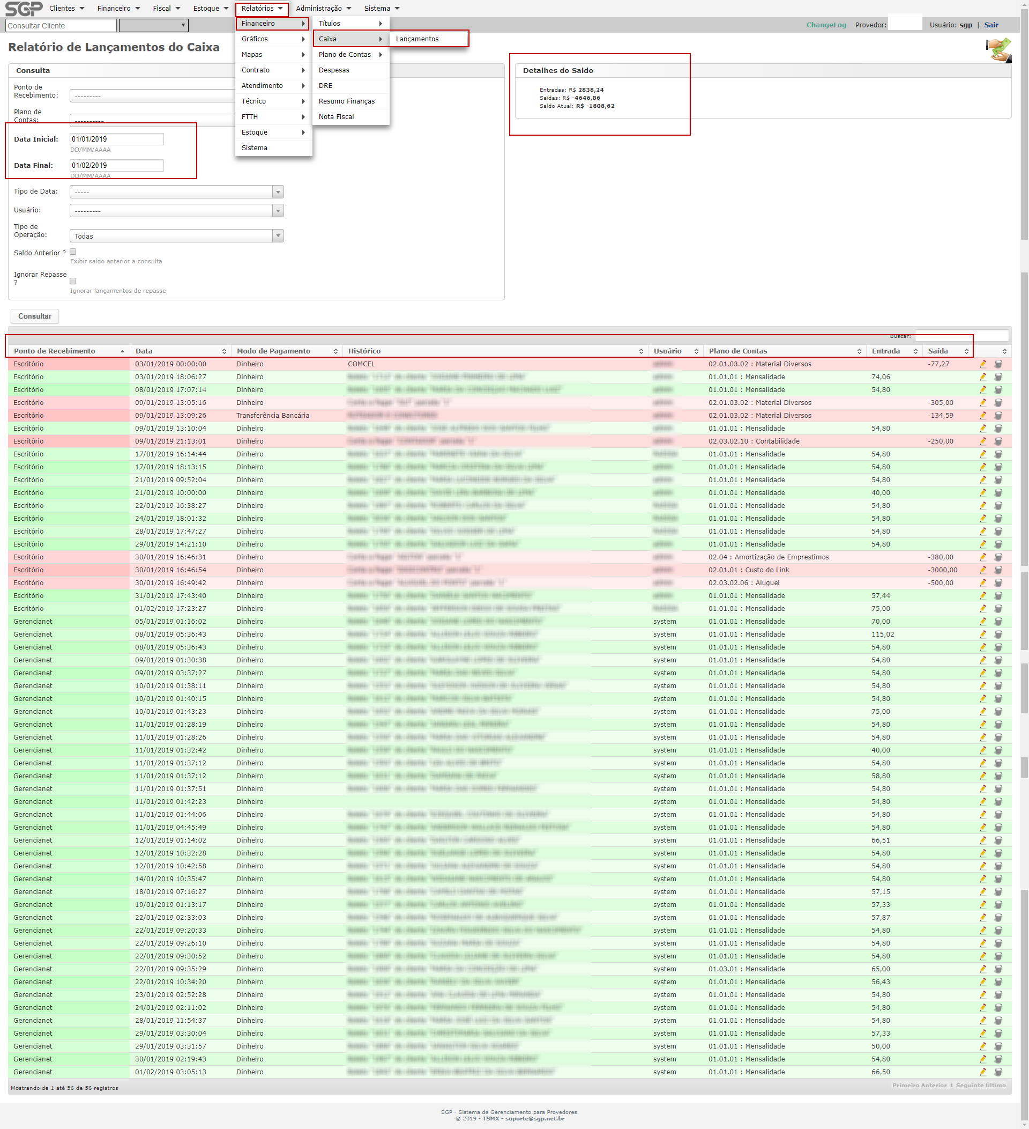Click the SGP logo
Viewport: 1029px width, 1129px height.
pyautogui.click(x=24, y=9)
